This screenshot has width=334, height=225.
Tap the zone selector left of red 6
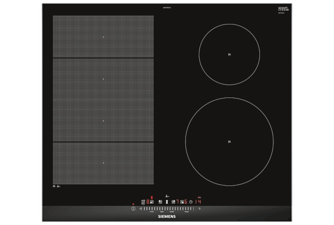(x=182, y=202)
